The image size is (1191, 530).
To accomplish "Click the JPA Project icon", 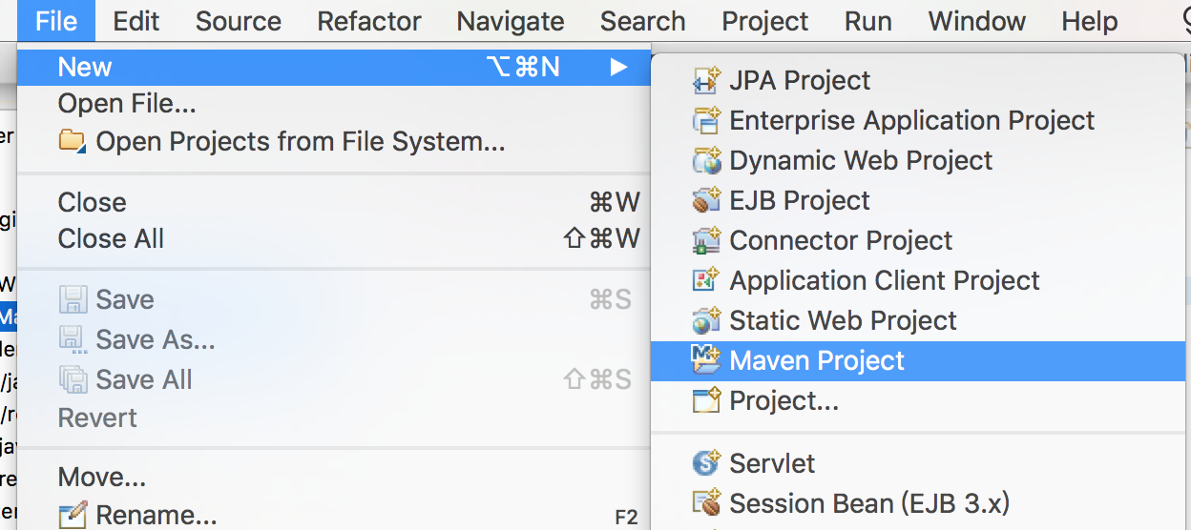I will [705, 81].
